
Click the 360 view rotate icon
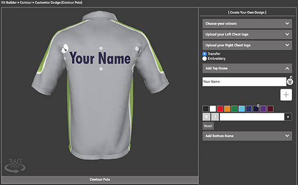click(15, 166)
